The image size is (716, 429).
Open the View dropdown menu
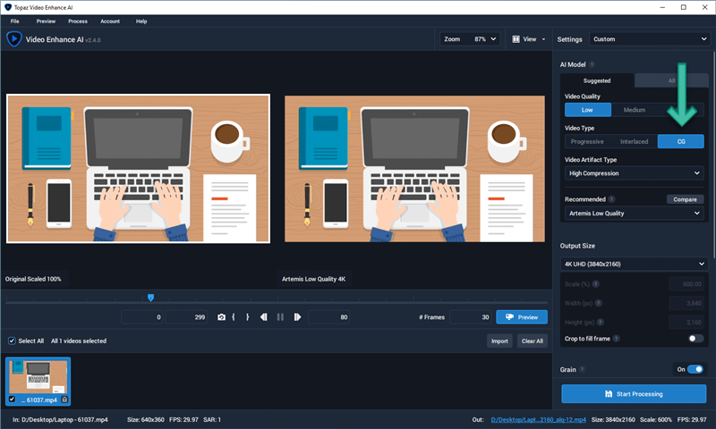click(528, 39)
